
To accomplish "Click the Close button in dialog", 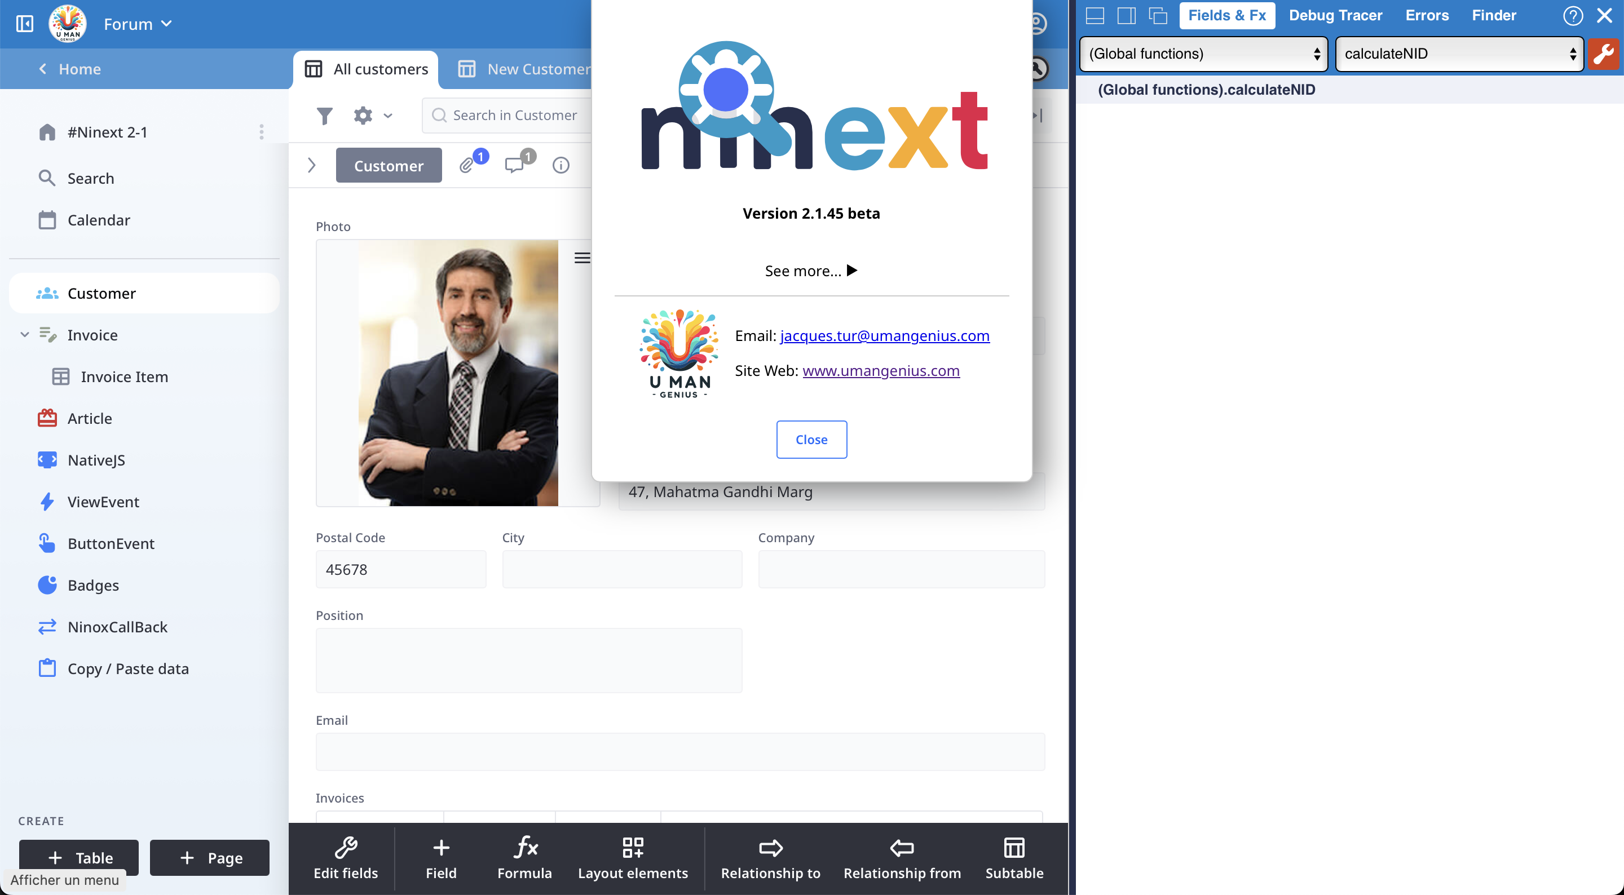I will click(811, 439).
